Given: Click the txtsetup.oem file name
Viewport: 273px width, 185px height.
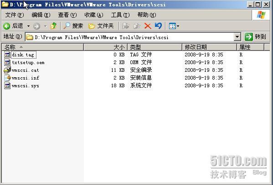Looking at the screenshot, I should (x=28, y=63).
